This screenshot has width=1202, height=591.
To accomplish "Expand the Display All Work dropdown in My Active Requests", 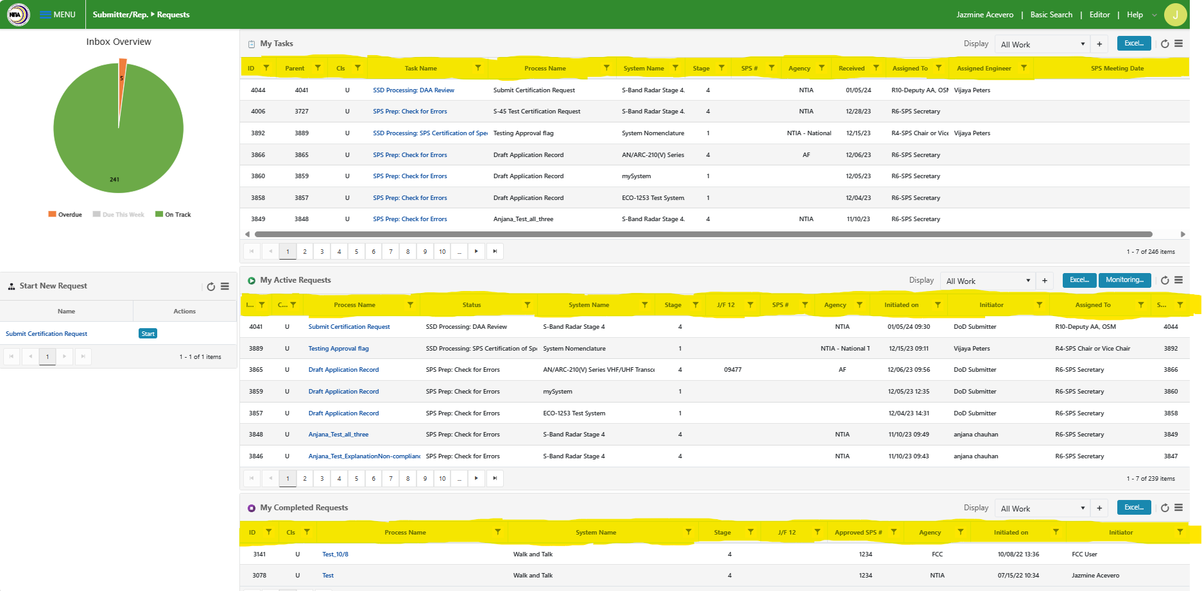I will pyautogui.click(x=988, y=281).
